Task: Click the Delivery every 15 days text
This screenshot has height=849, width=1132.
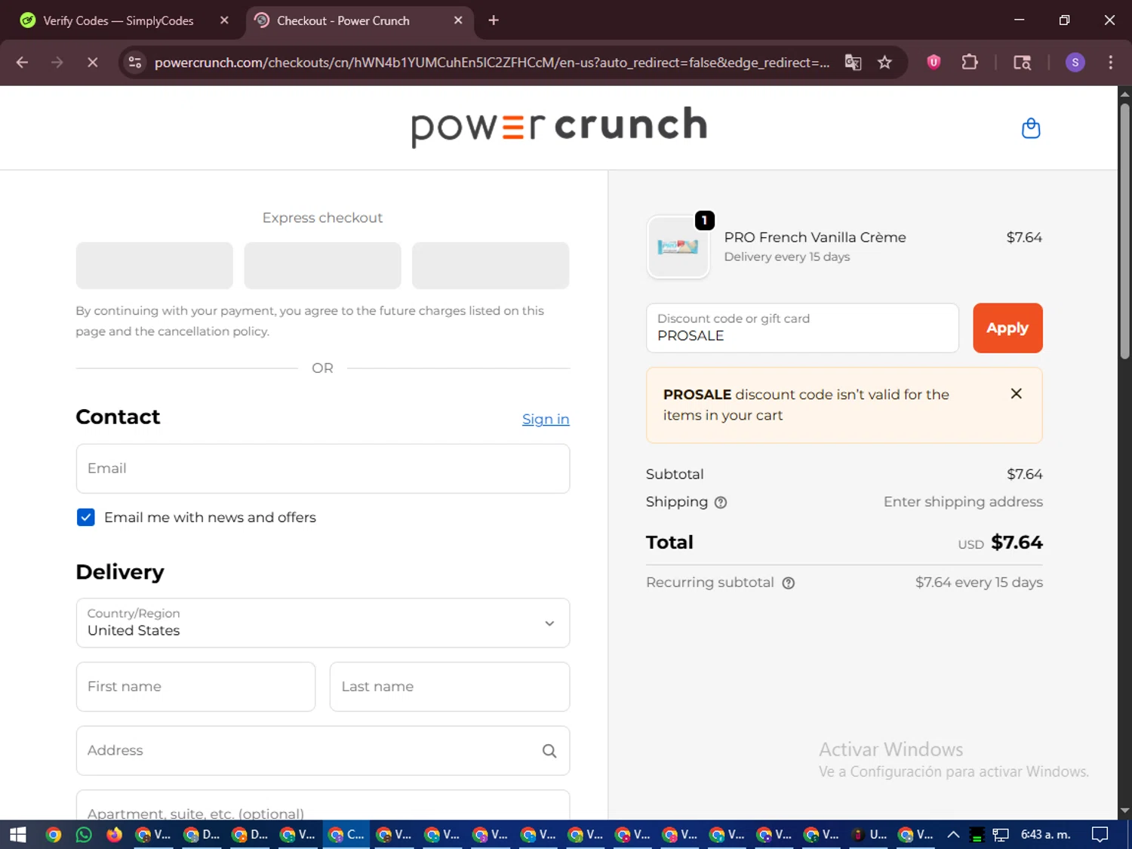Action: [787, 257]
